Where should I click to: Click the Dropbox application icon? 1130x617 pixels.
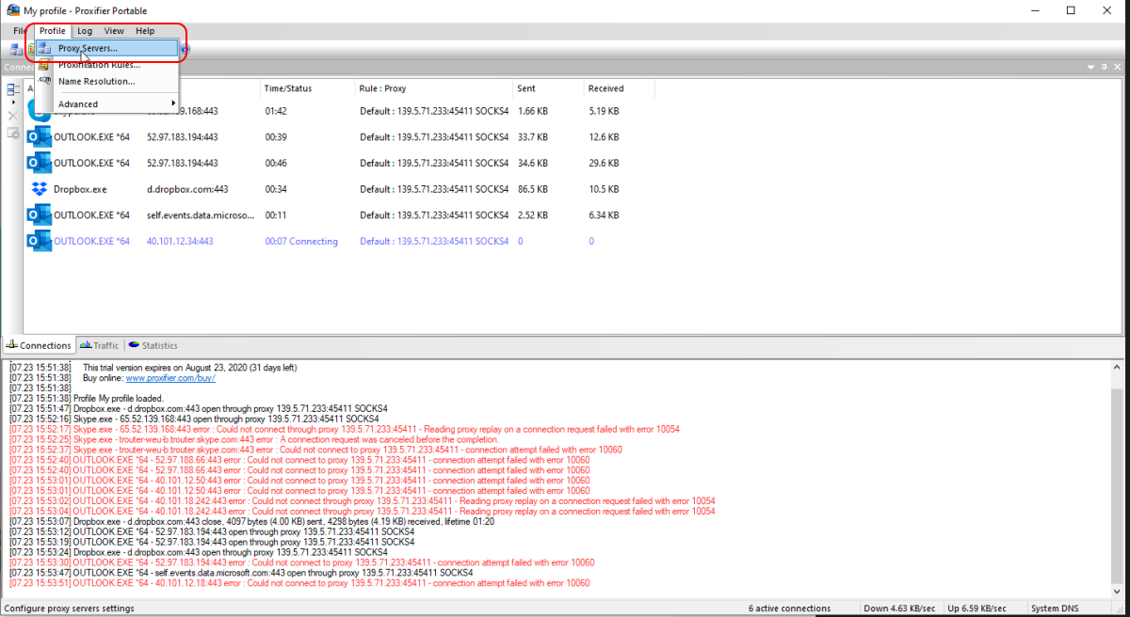40,189
